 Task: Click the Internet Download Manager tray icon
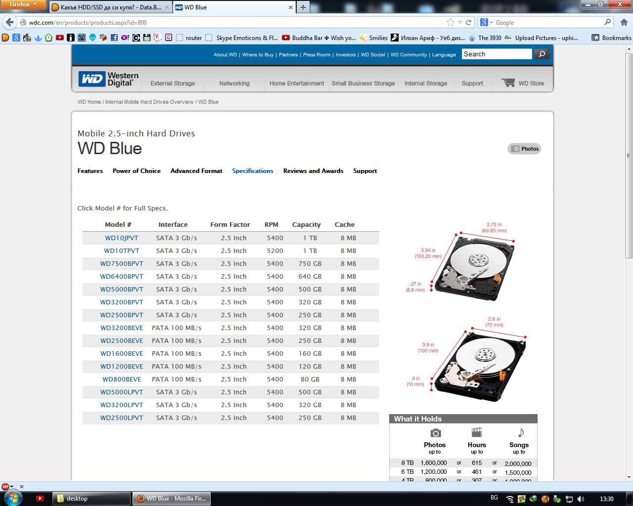[x=534, y=499]
